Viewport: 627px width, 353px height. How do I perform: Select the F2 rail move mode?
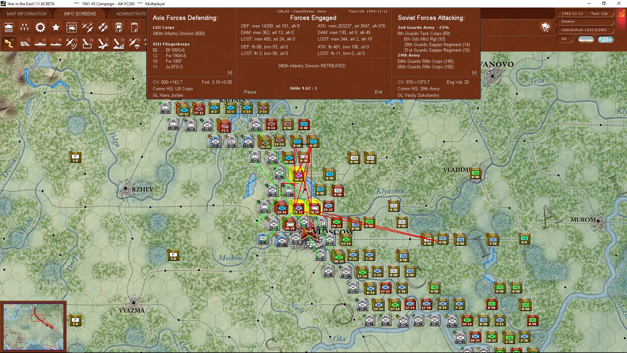tap(24, 43)
